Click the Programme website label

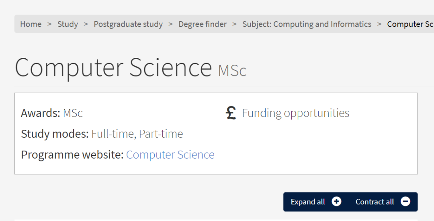click(x=72, y=155)
